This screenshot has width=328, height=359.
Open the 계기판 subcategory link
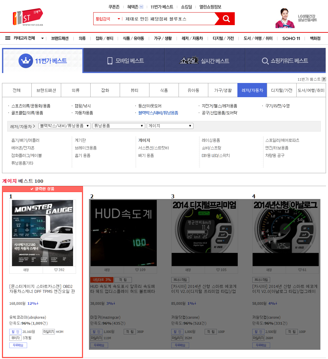tap(80, 140)
